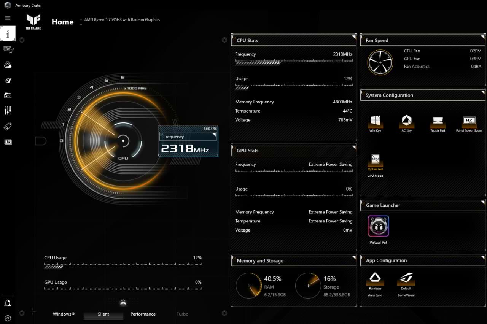The width and height of the screenshot is (487, 324).
Task: Toggle Panel Power Saver
Action: coord(469,122)
